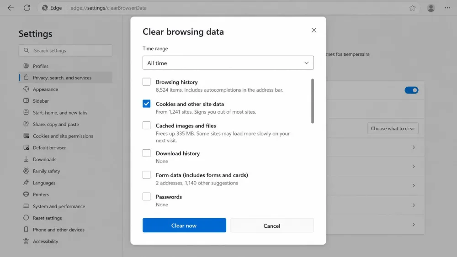Open Privacy, search, and services page

click(65, 78)
